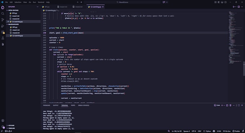Open notifications bell in status bar
Image resolution: width=245 pixels, height=133 pixels.
click(x=243, y=131)
